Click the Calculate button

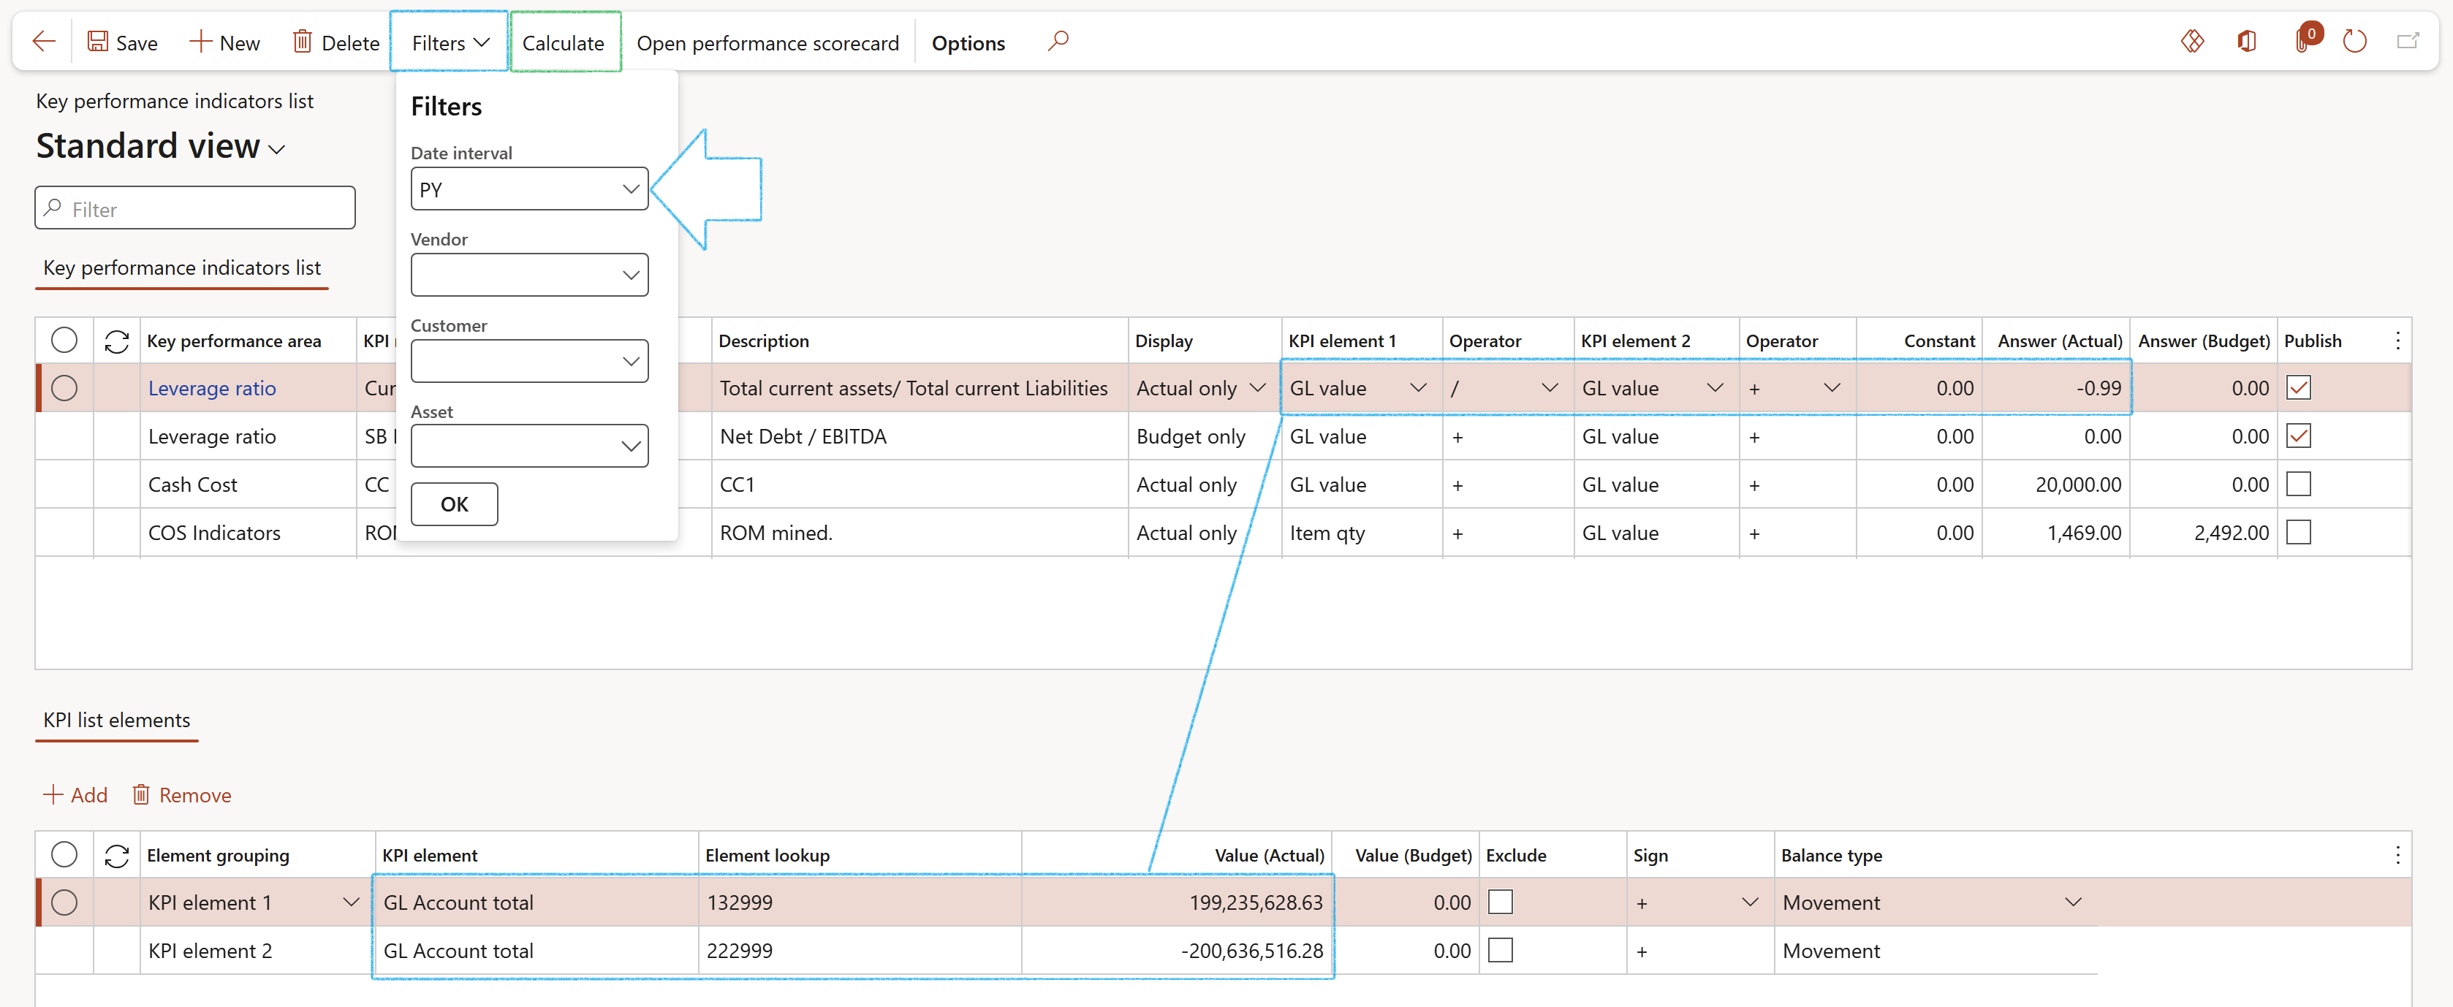click(x=563, y=43)
